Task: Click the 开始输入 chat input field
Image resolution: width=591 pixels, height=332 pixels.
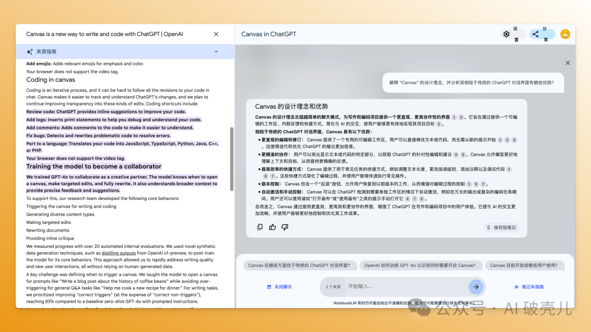Action: click(x=405, y=287)
